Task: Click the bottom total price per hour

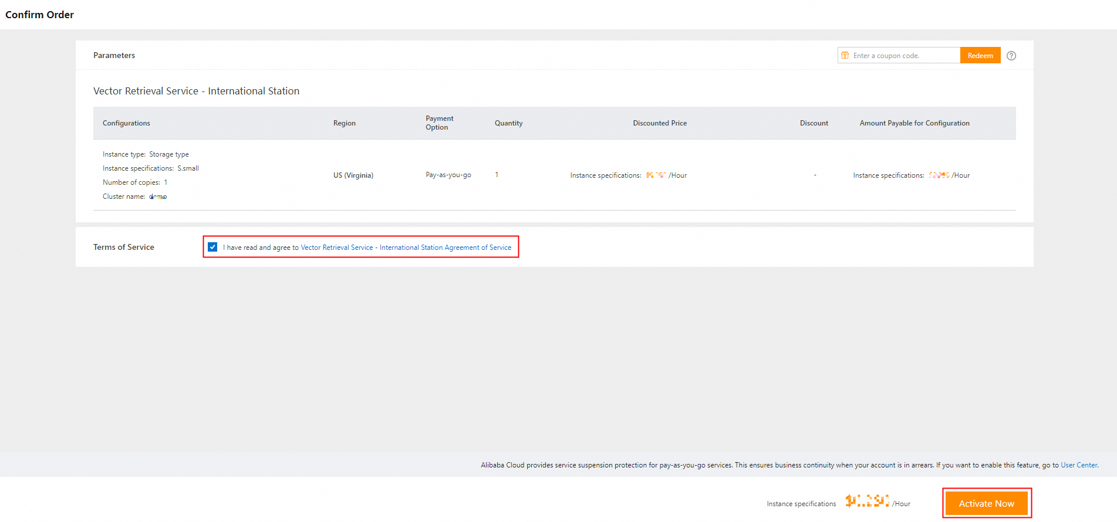Action: 878,501
